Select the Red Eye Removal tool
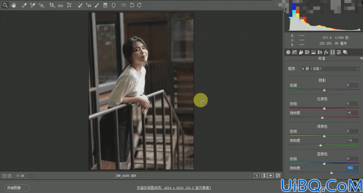363x193 pixels. point(88,5)
